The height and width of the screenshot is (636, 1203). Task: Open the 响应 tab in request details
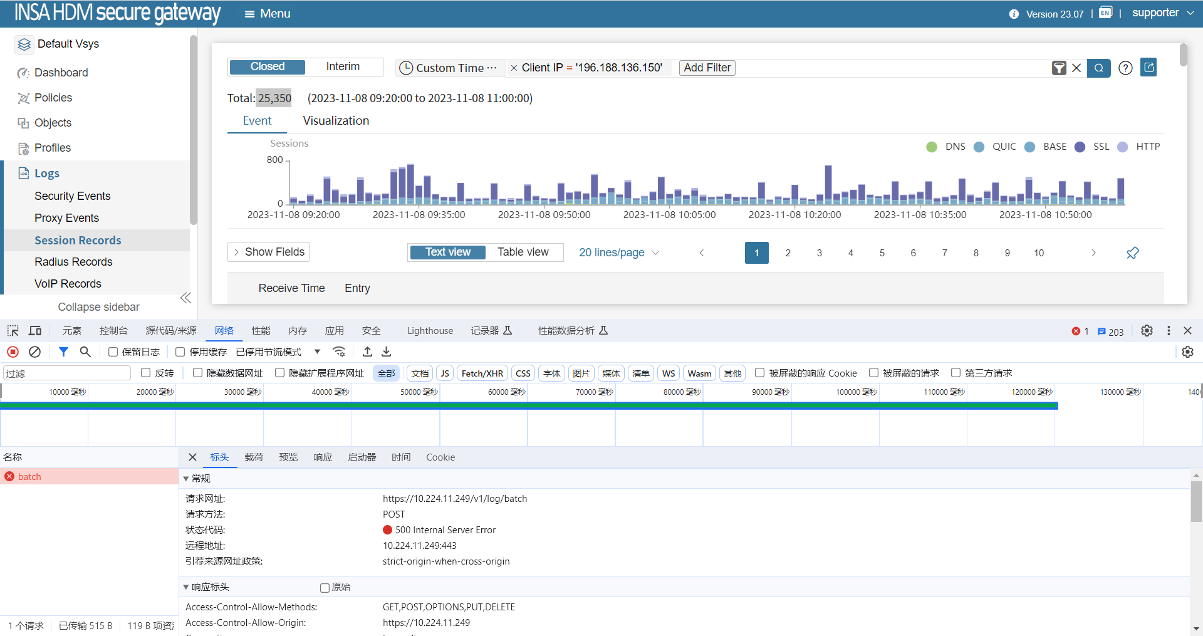(323, 457)
